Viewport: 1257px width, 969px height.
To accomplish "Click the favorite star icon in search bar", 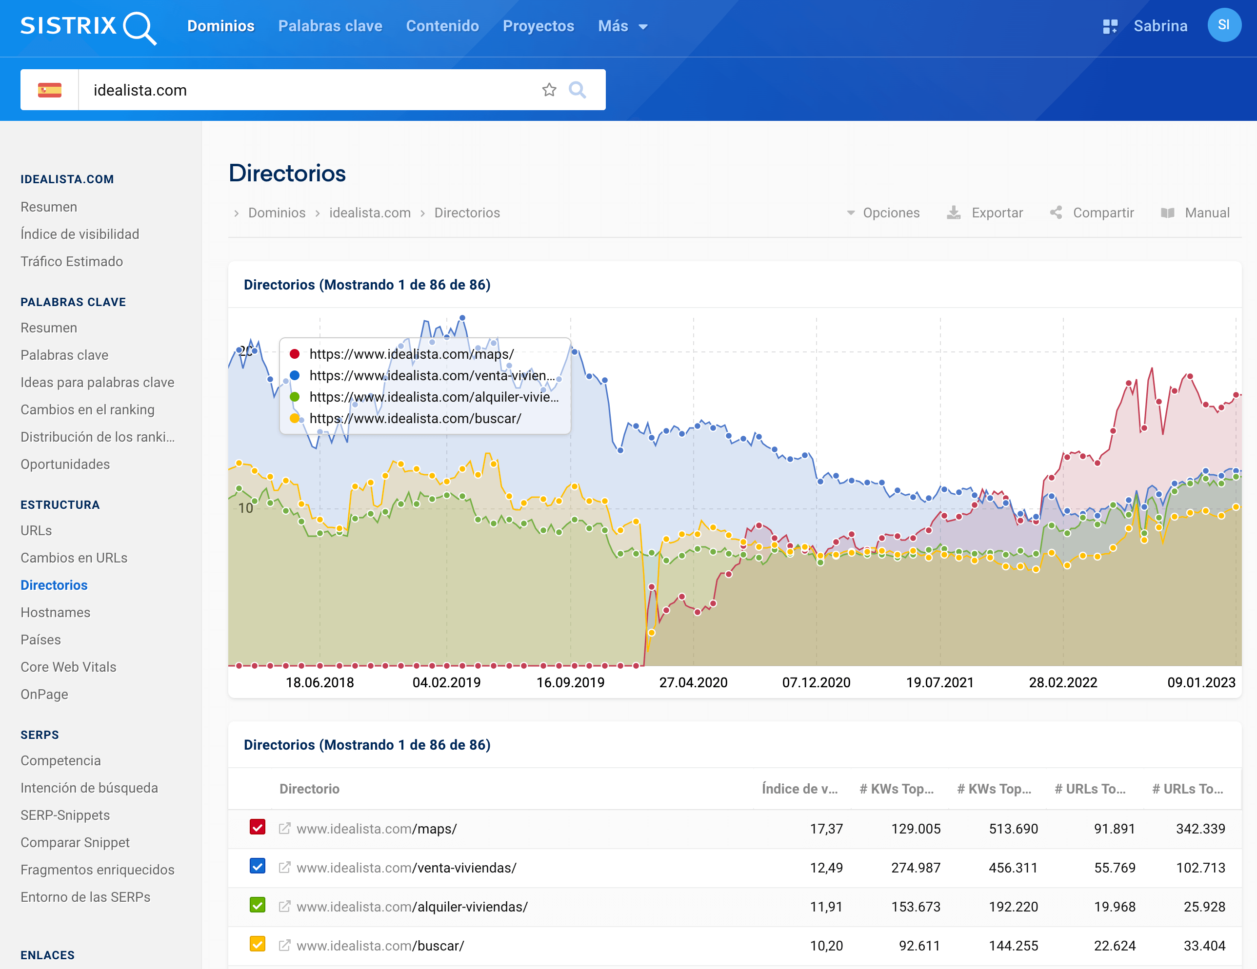I will (x=549, y=90).
